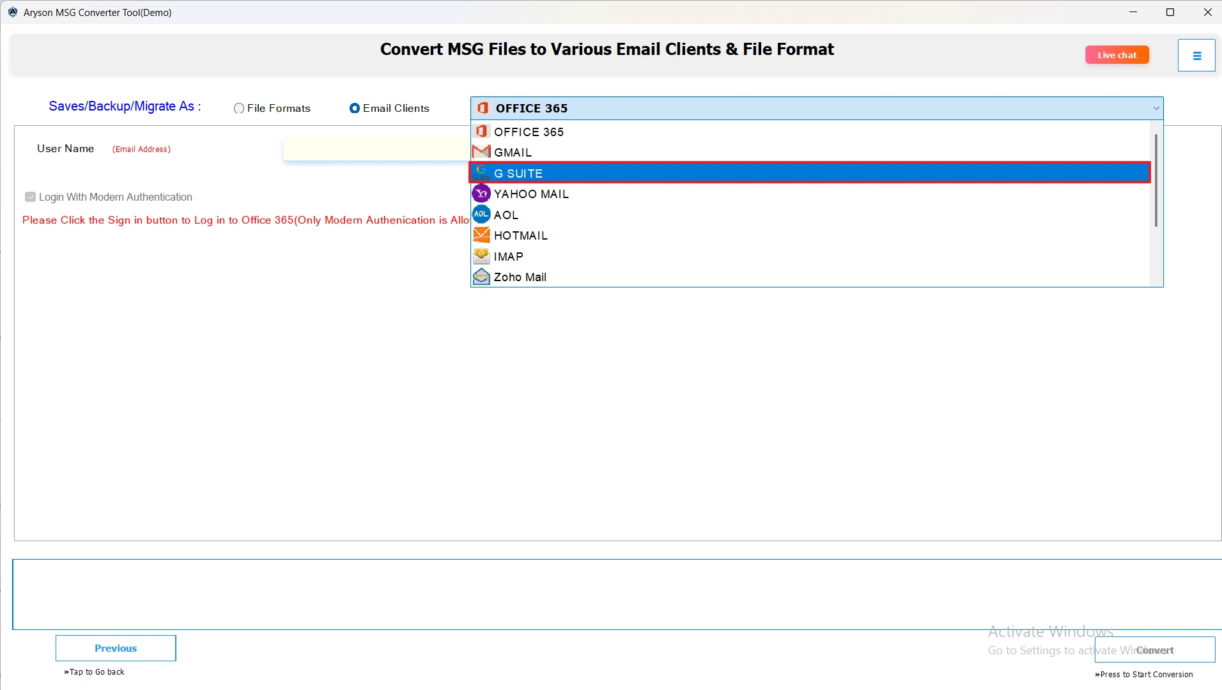The image size is (1222, 690).
Task: Select the Email Clients radio button
Action: [x=355, y=108]
